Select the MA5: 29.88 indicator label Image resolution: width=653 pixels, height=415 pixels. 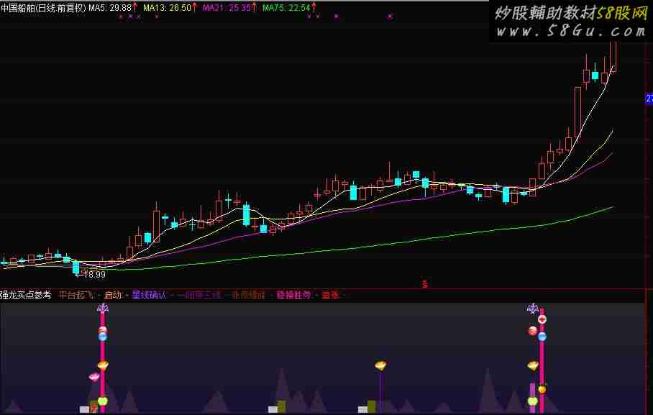(110, 7)
